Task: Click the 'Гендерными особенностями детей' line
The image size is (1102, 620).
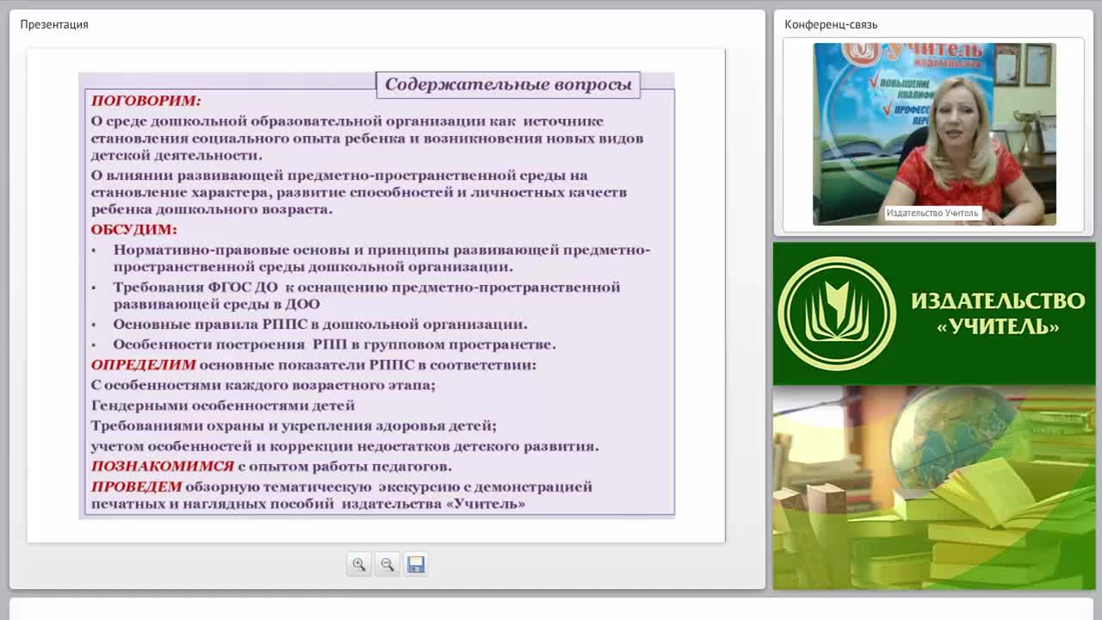Action: pos(223,406)
